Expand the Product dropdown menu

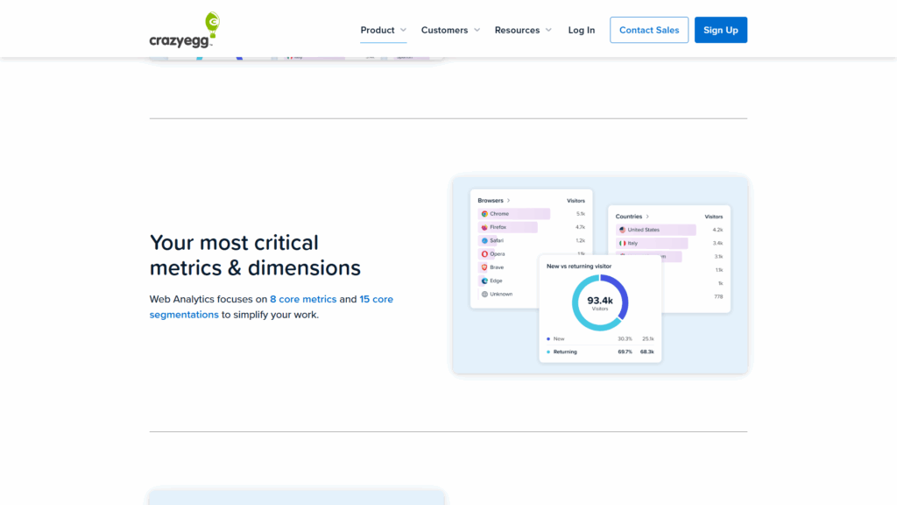click(384, 30)
